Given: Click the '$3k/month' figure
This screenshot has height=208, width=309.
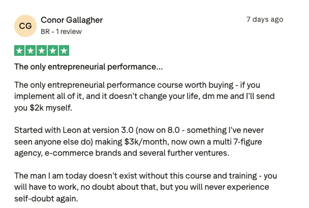Looking at the screenshot, I should tap(146, 142).
